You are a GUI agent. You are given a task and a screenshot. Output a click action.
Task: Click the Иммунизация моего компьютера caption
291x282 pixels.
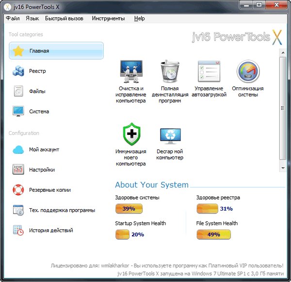coord(131,158)
